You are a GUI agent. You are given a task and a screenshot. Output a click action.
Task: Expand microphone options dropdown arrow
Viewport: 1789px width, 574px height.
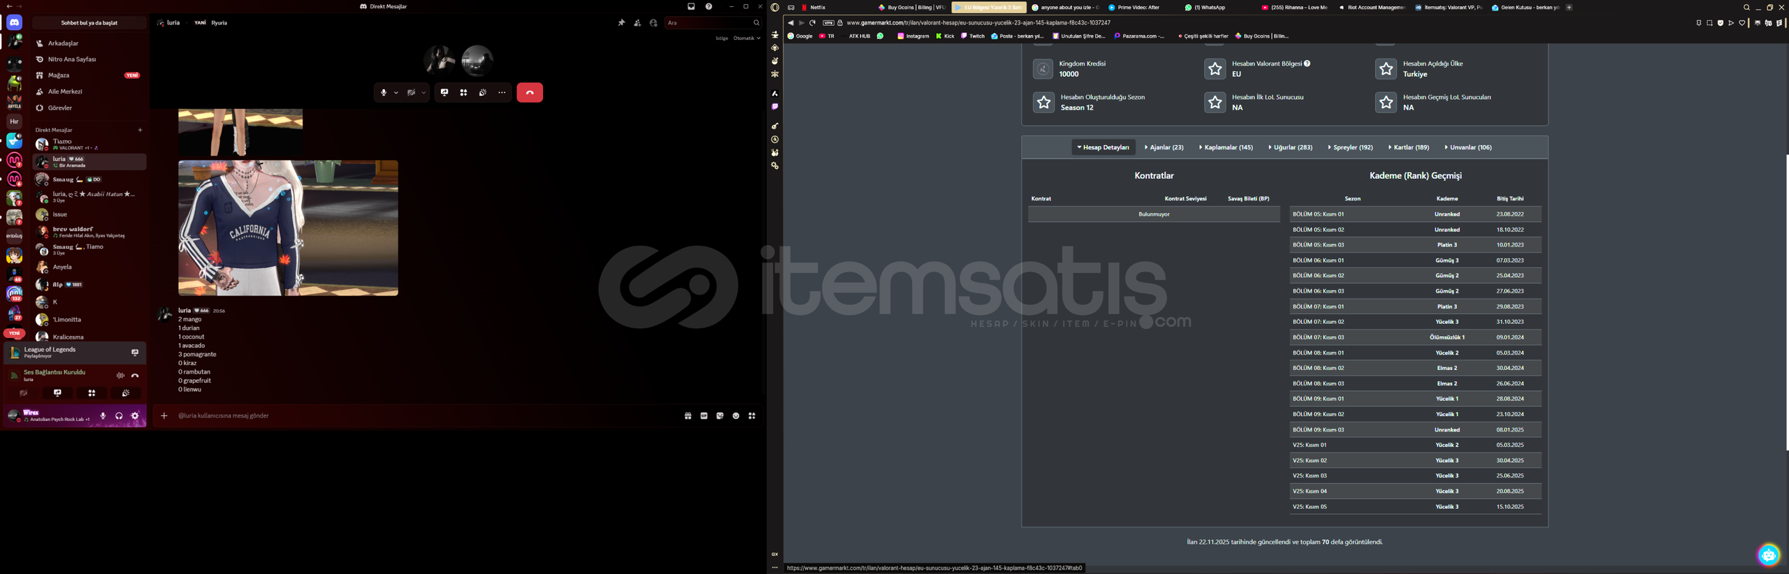(x=396, y=93)
